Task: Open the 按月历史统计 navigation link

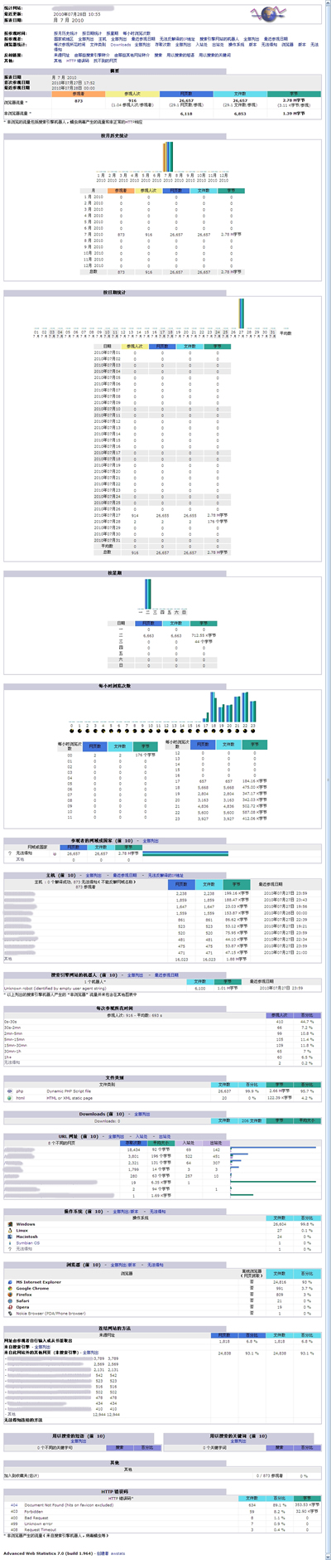Action: [65, 33]
